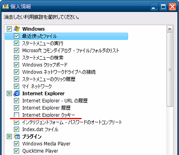Uncheck 最近使ったファイル checkbox
The height and width of the screenshot is (155, 179).
16,36
